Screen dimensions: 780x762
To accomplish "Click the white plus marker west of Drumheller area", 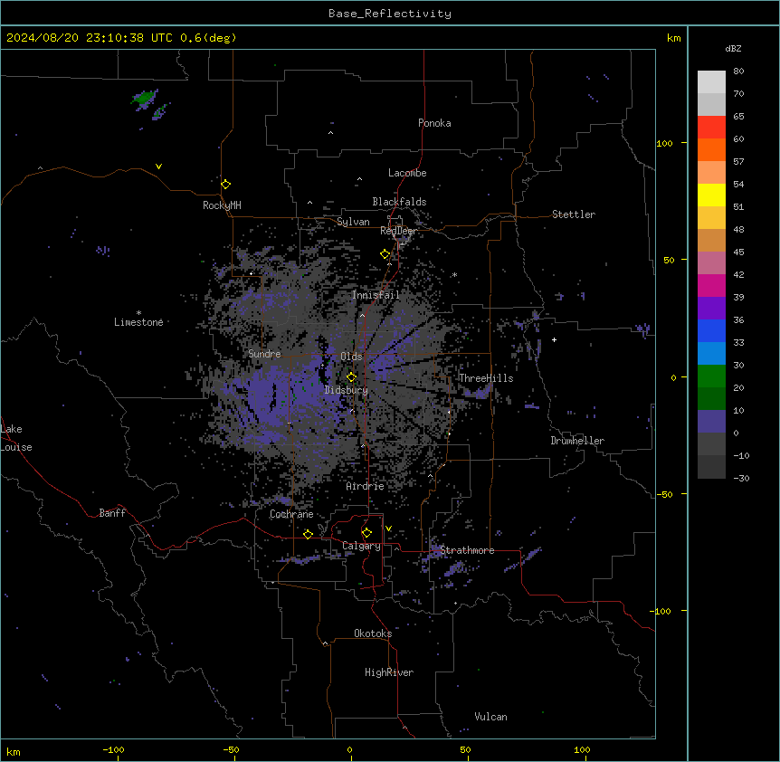I will [x=554, y=339].
